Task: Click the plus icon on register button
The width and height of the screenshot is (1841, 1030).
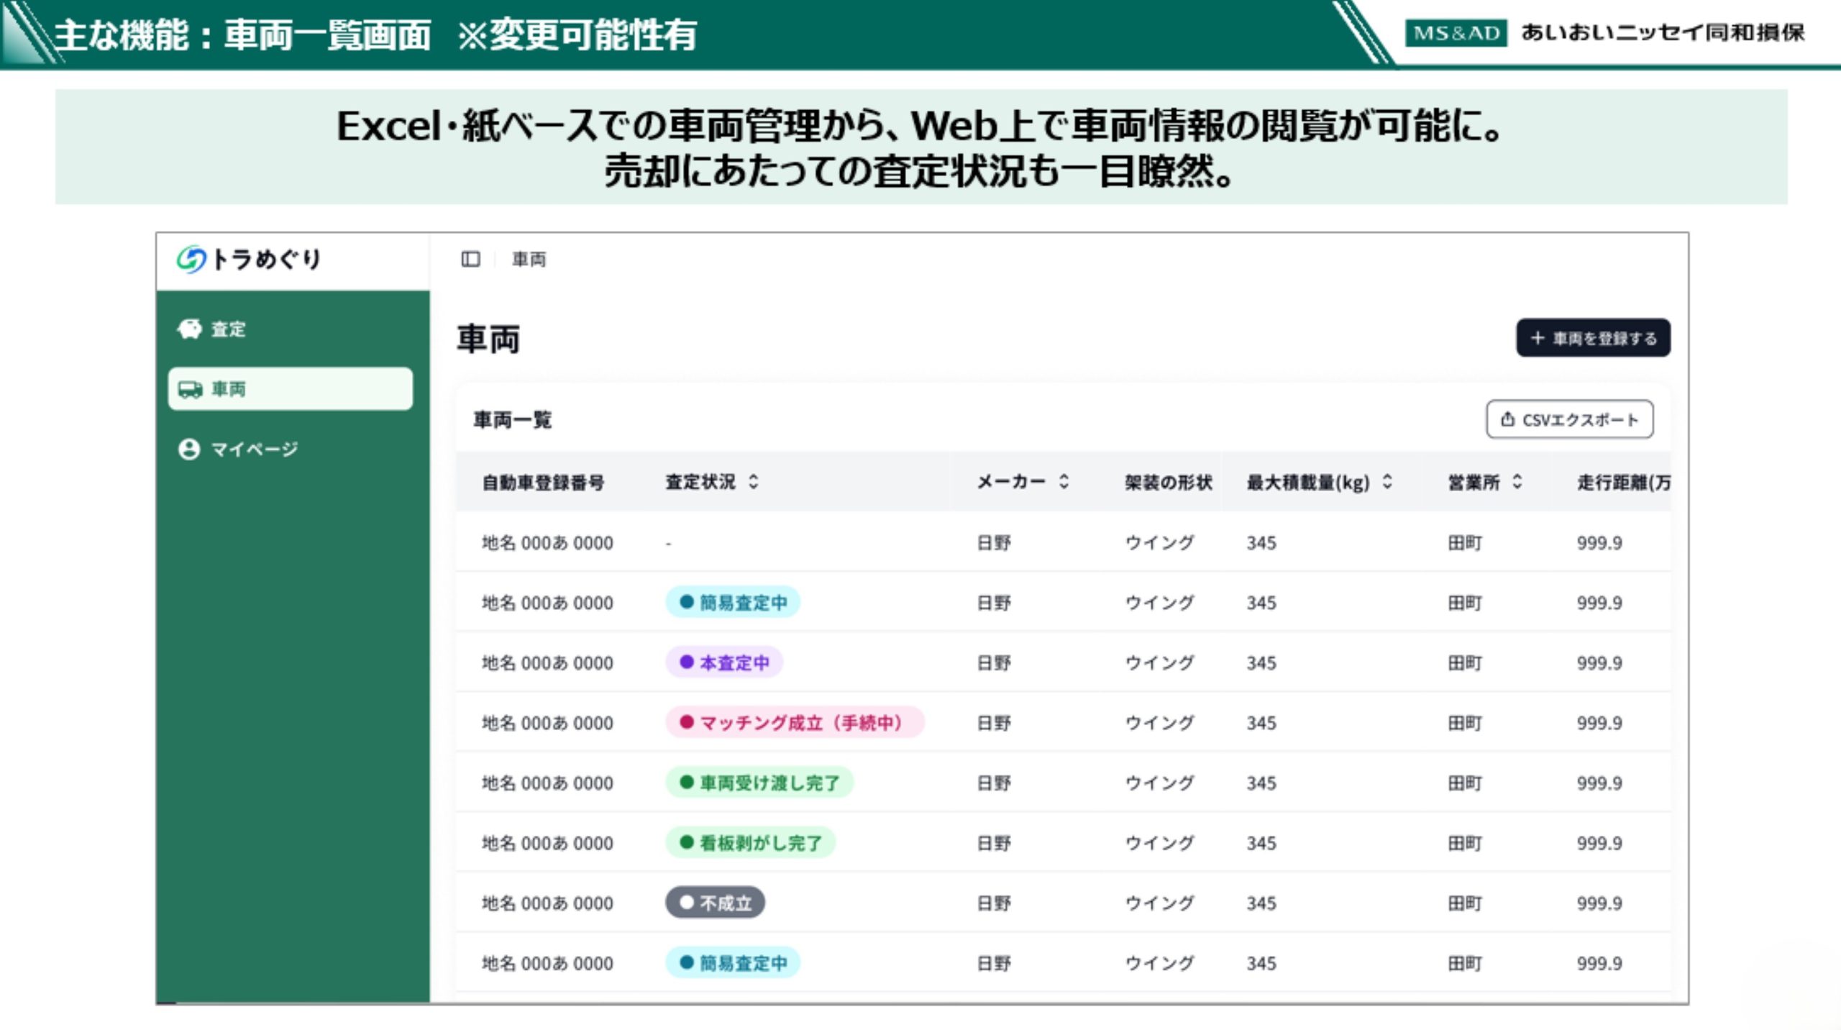Action: point(1538,338)
